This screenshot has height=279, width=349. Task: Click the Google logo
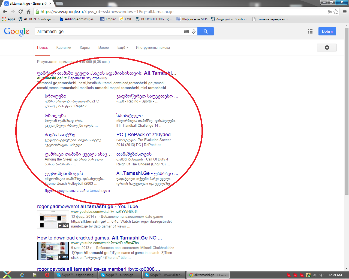(17, 32)
